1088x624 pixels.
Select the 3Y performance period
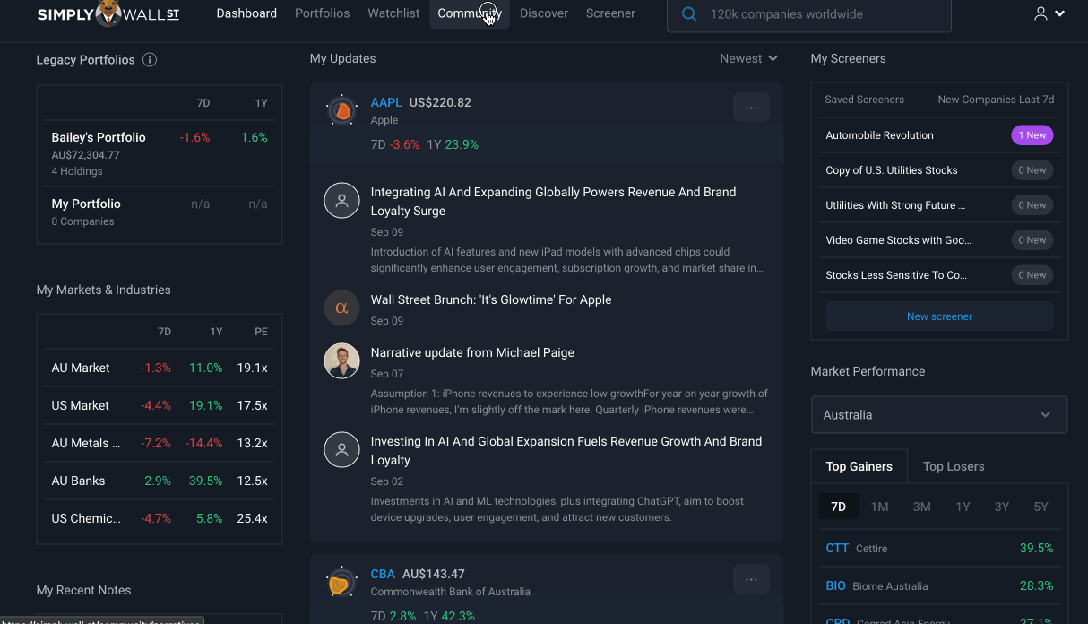pyautogui.click(x=1002, y=507)
